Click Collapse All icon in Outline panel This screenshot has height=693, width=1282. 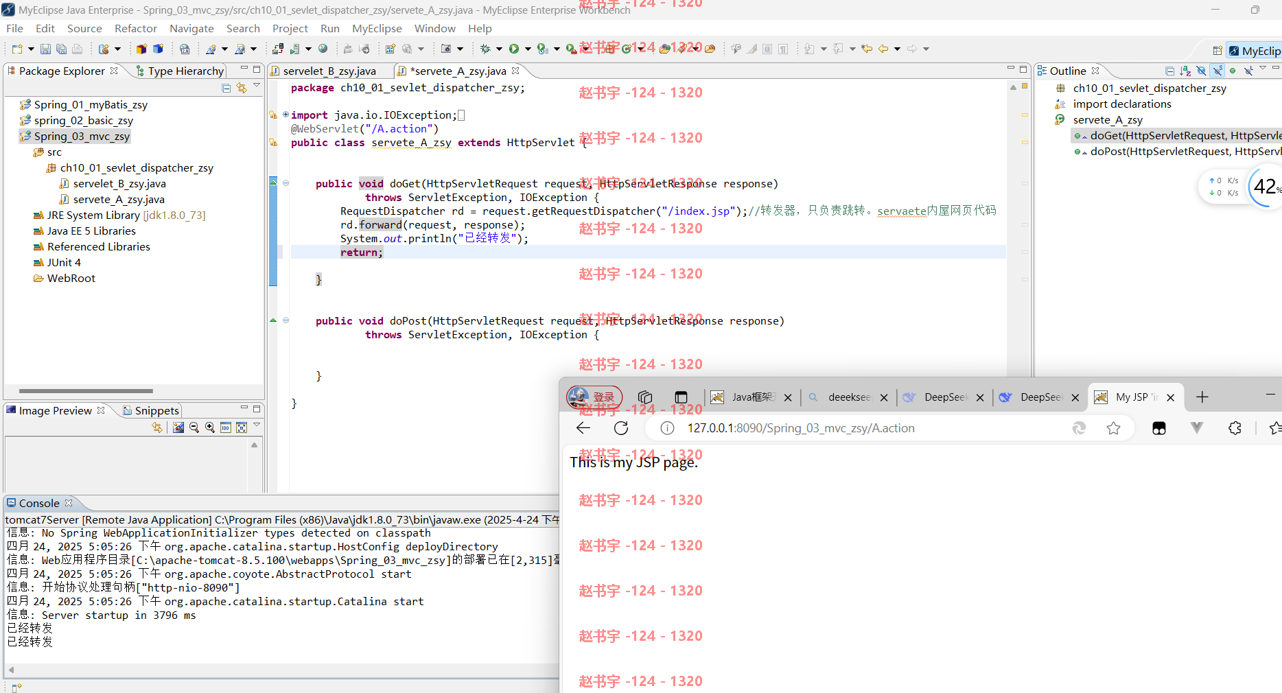1169,71
